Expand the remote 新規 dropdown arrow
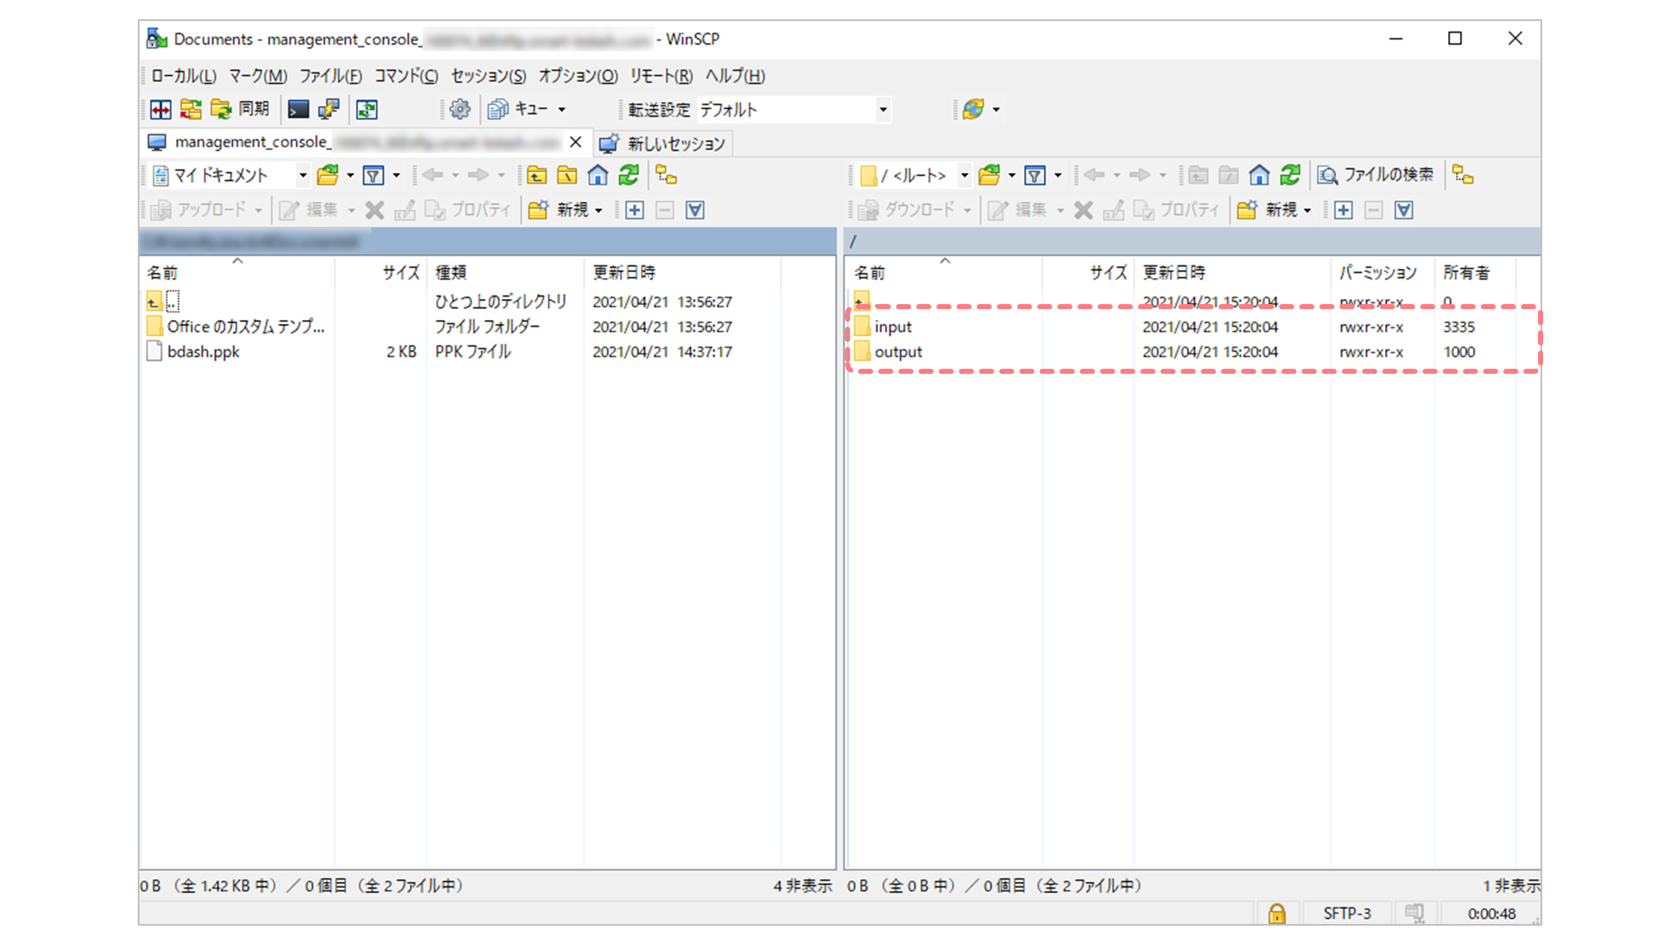Image resolution: width=1680 pixels, height=945 pixels. [1308, 211]
